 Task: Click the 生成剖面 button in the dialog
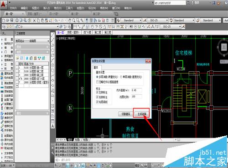142,114
